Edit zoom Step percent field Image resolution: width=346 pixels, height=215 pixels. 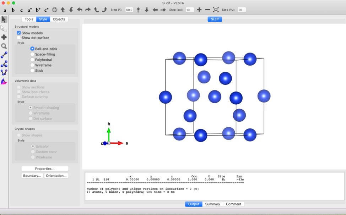click(x=242, y=10)
